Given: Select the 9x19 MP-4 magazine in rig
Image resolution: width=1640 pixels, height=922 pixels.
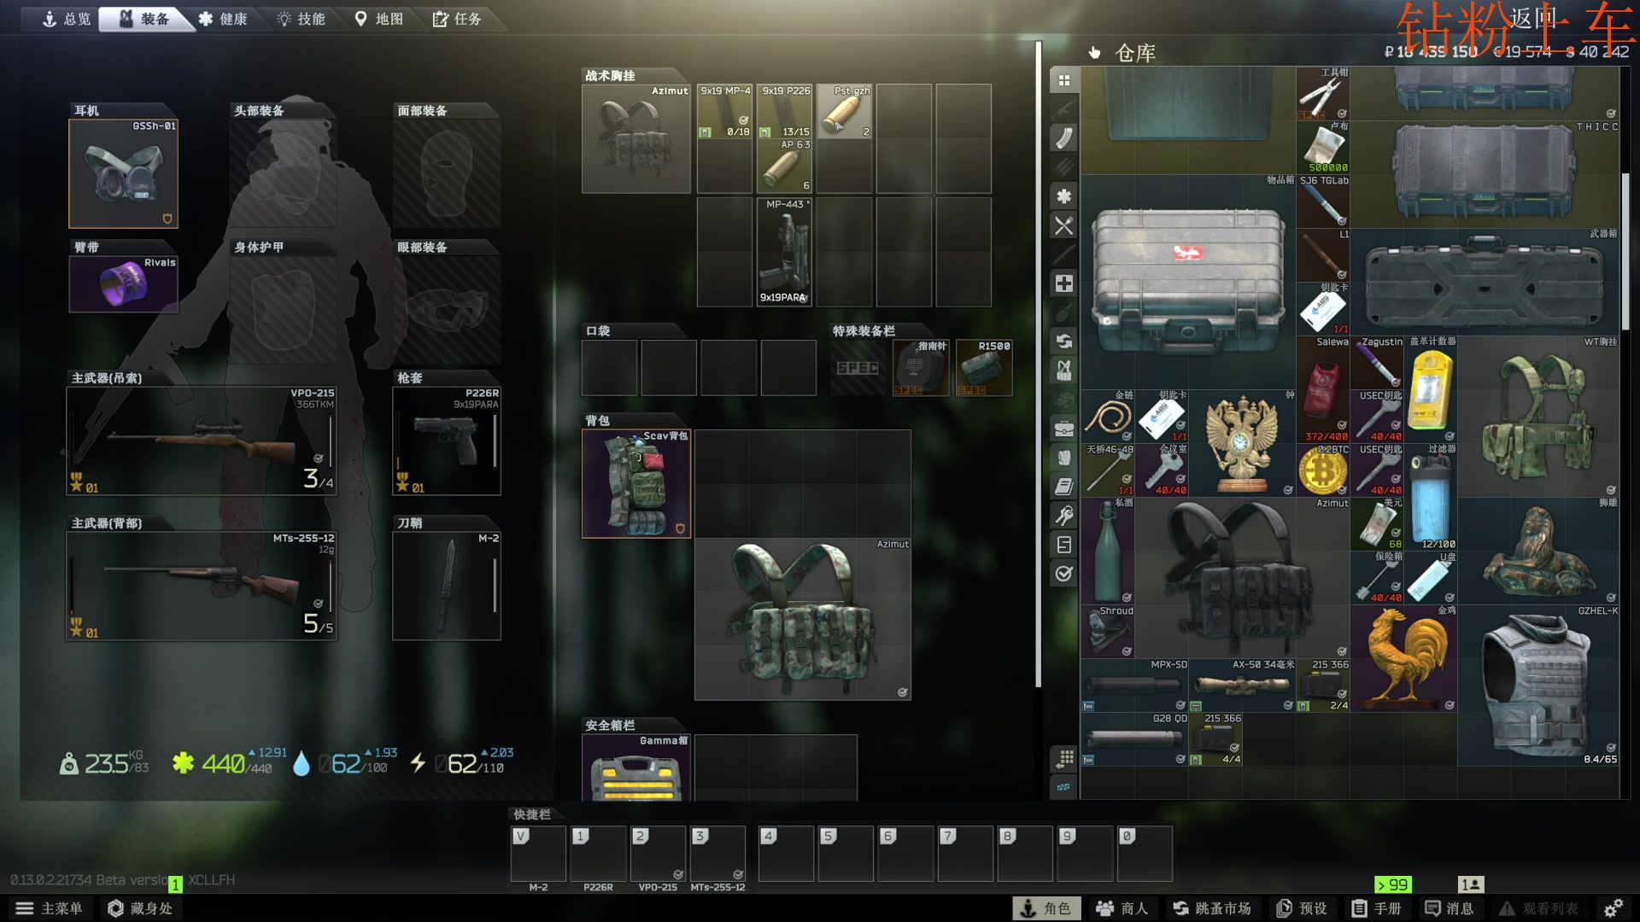Looking at the screenshot, I should pyautogui.click(x=724, y=111).
